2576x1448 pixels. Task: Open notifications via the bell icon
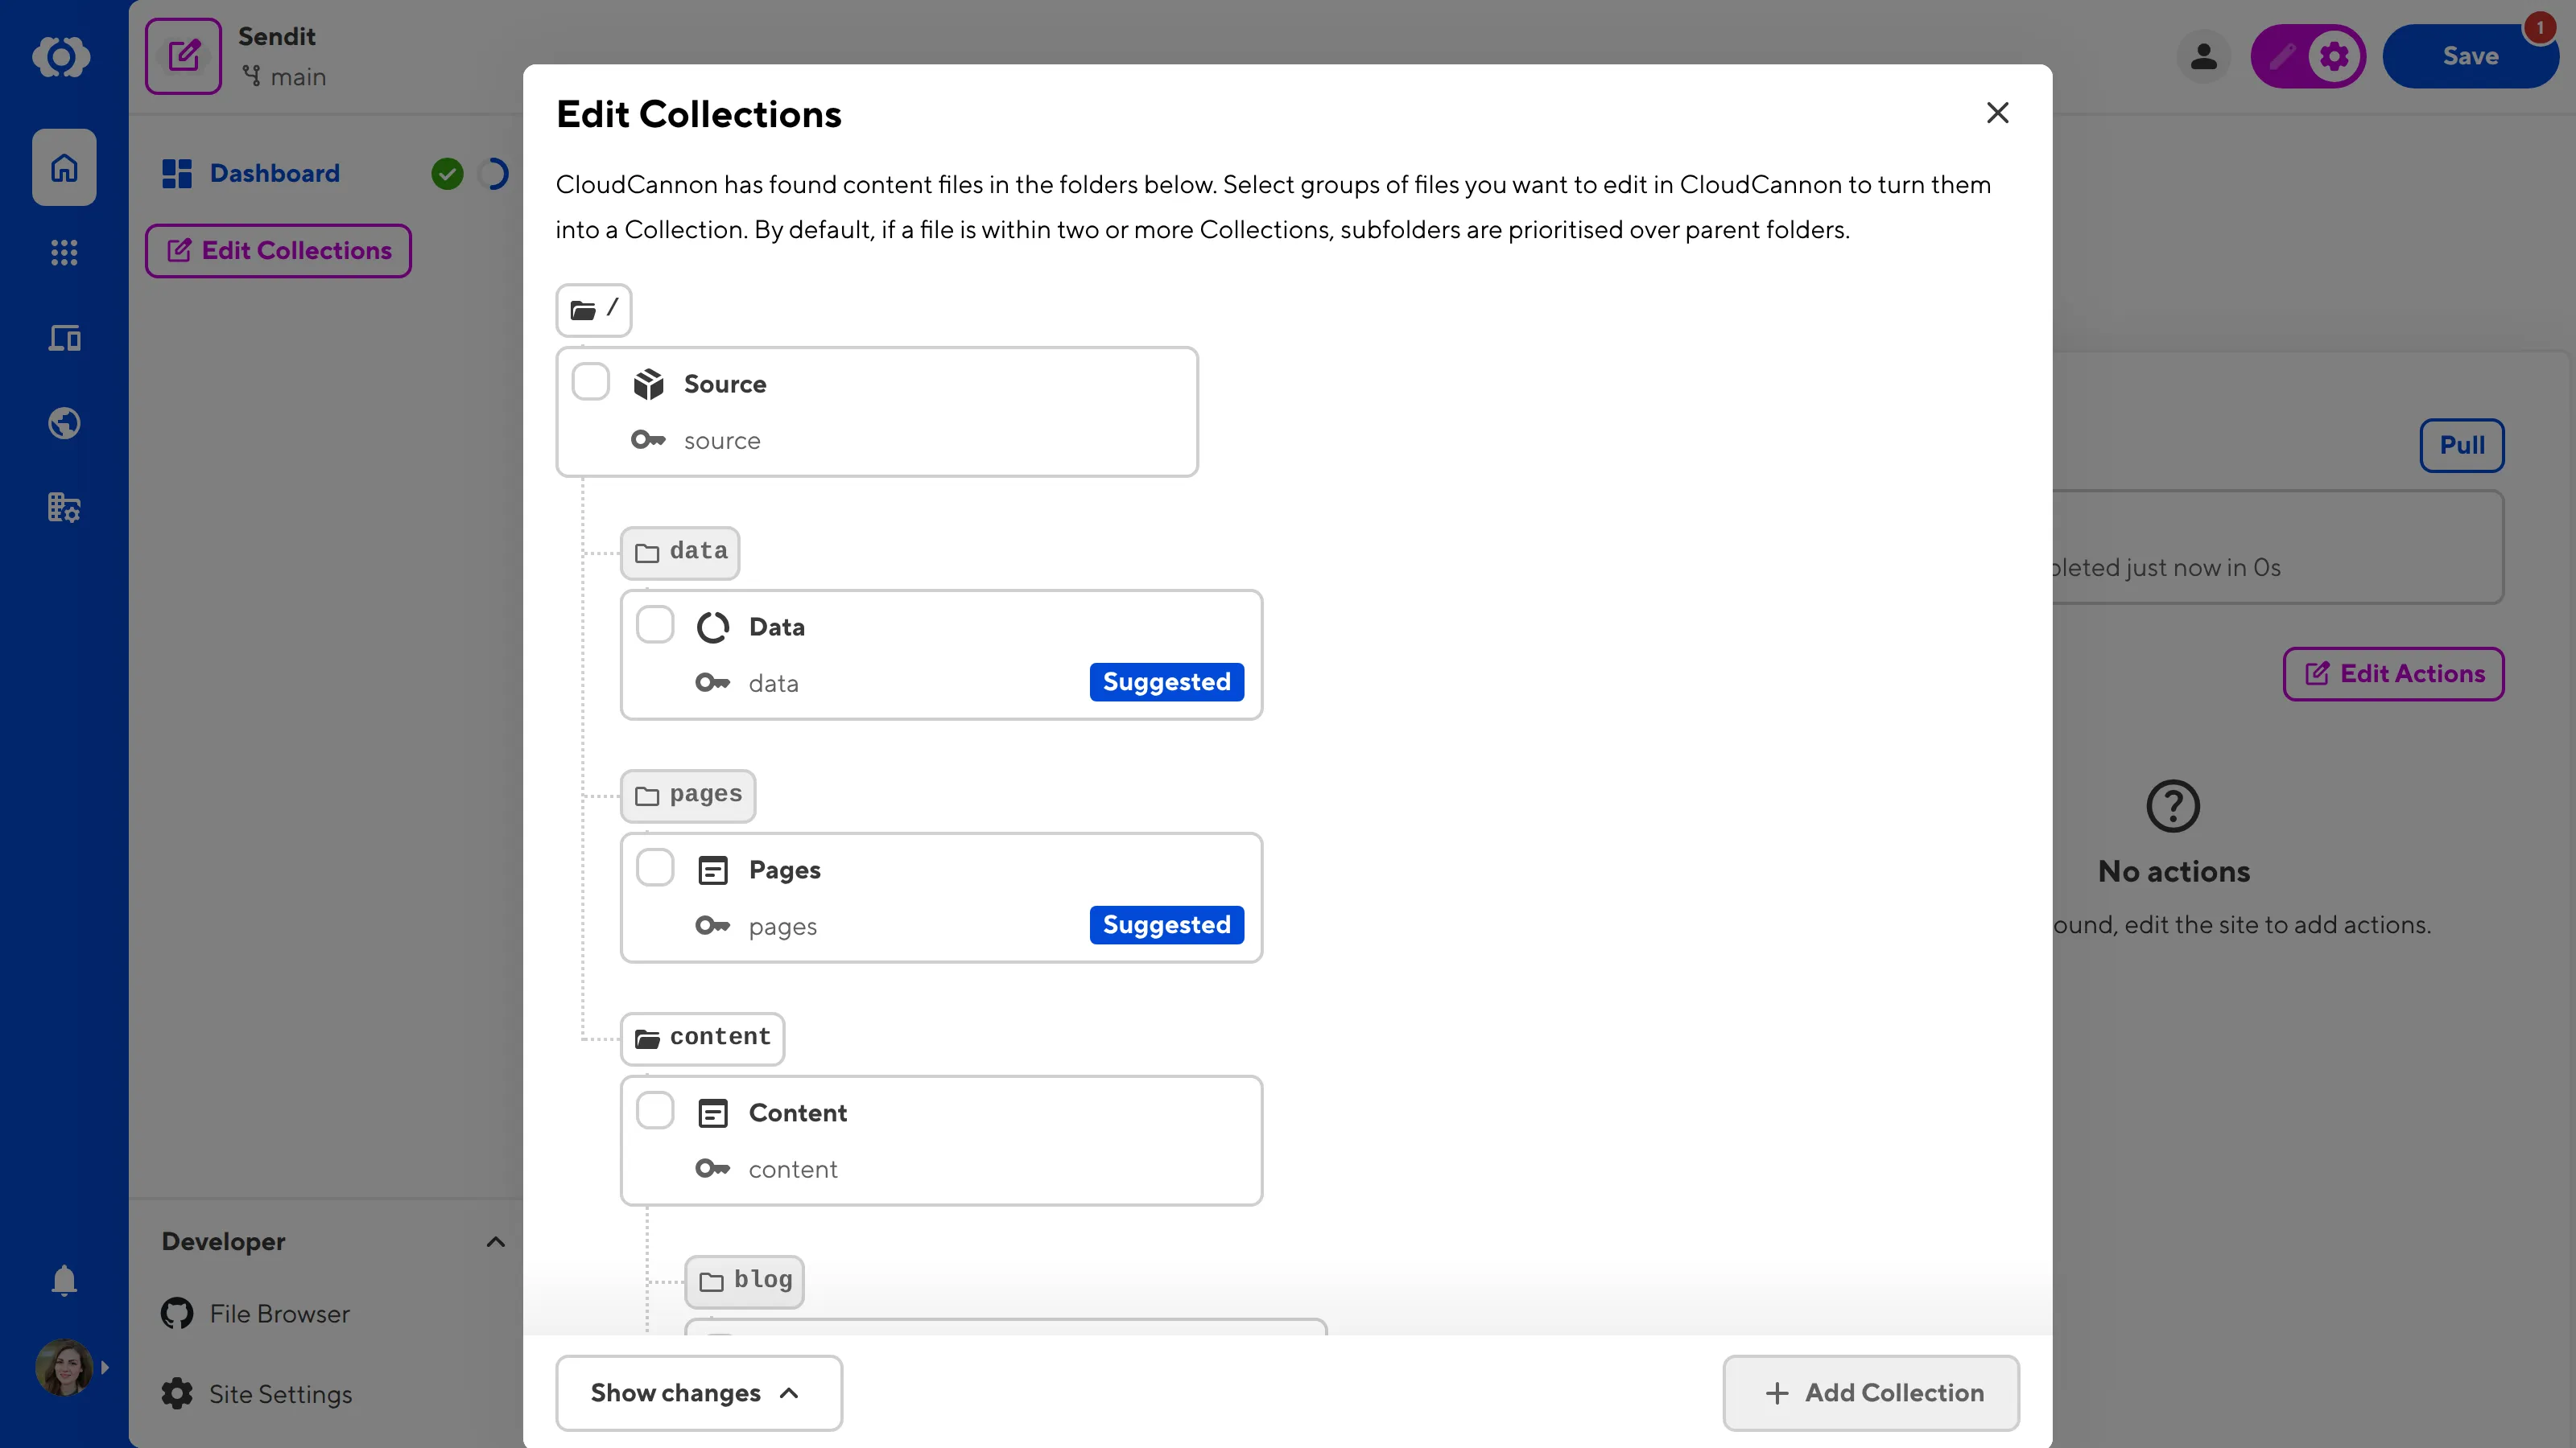[x=64, y=1280]
